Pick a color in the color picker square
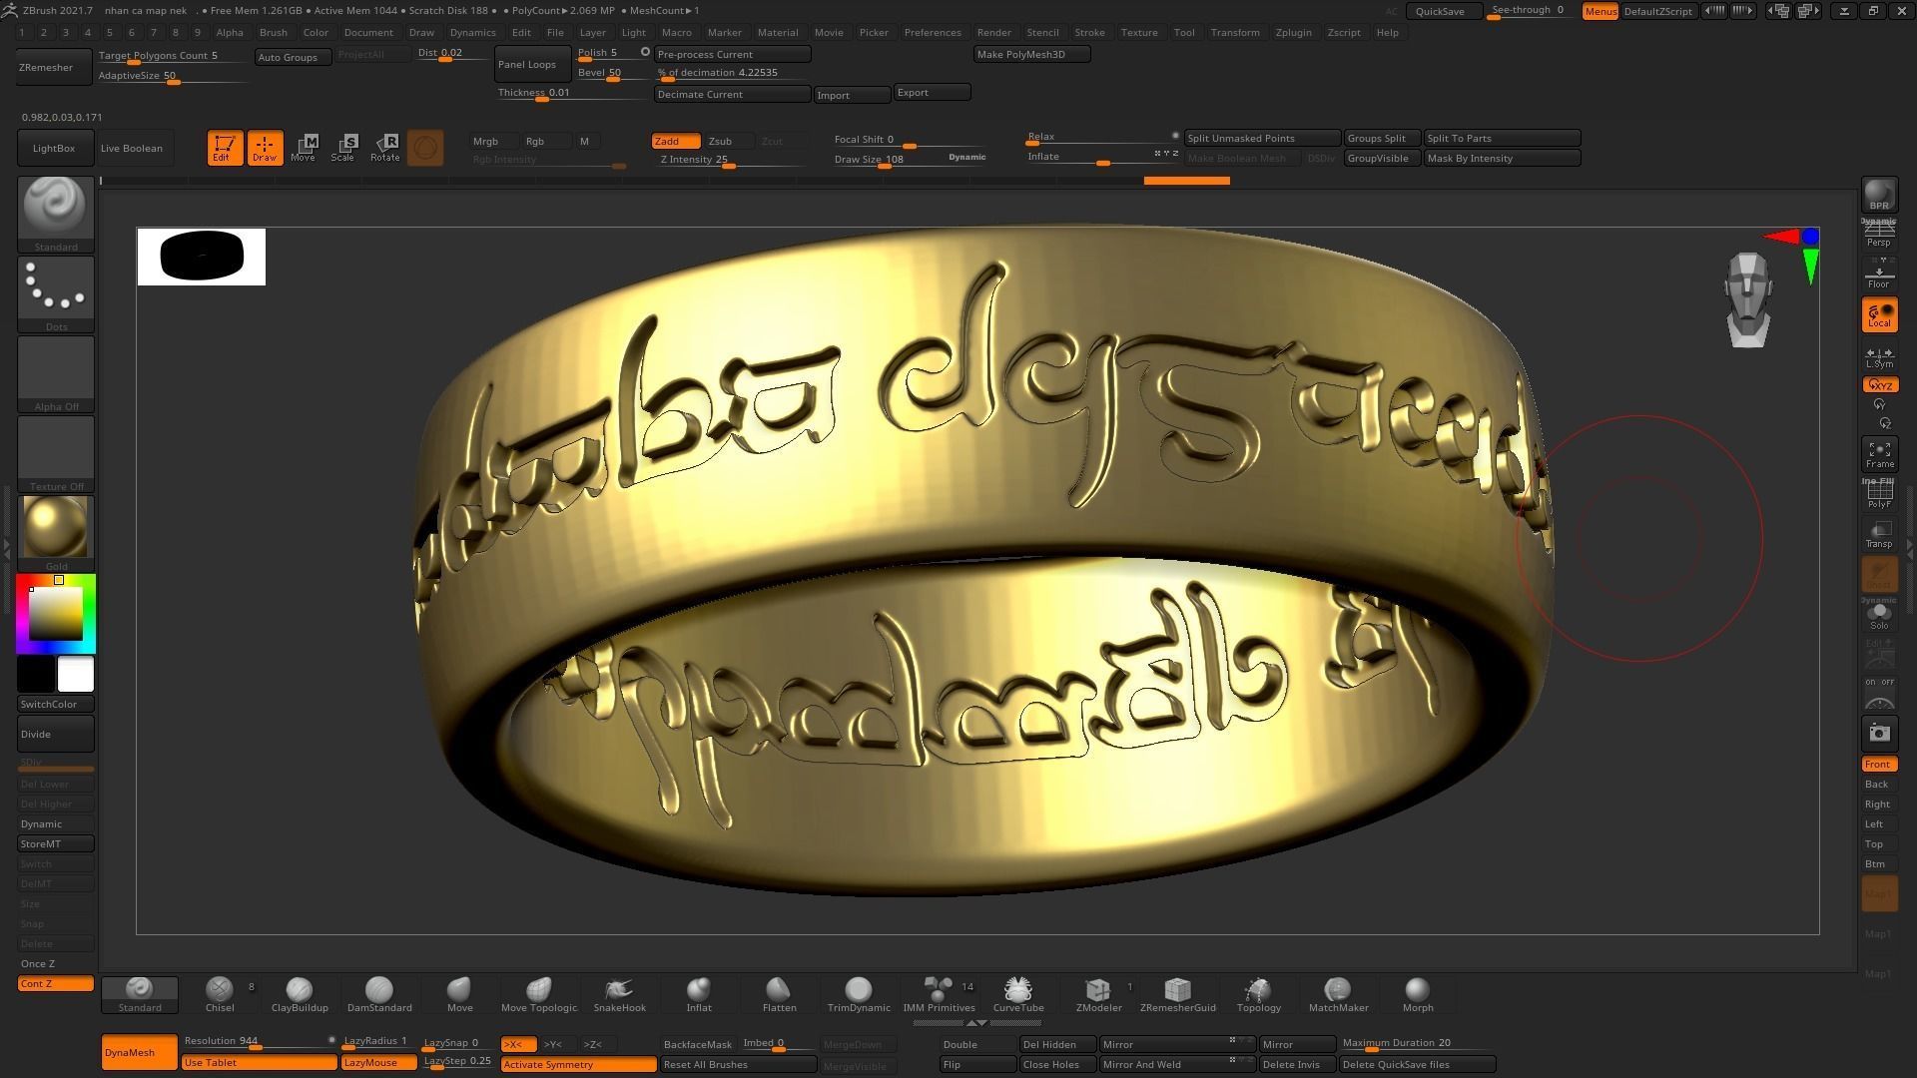Image resolution: width=1917 pixels, height=1078 pixels. [x=55, y=613]
